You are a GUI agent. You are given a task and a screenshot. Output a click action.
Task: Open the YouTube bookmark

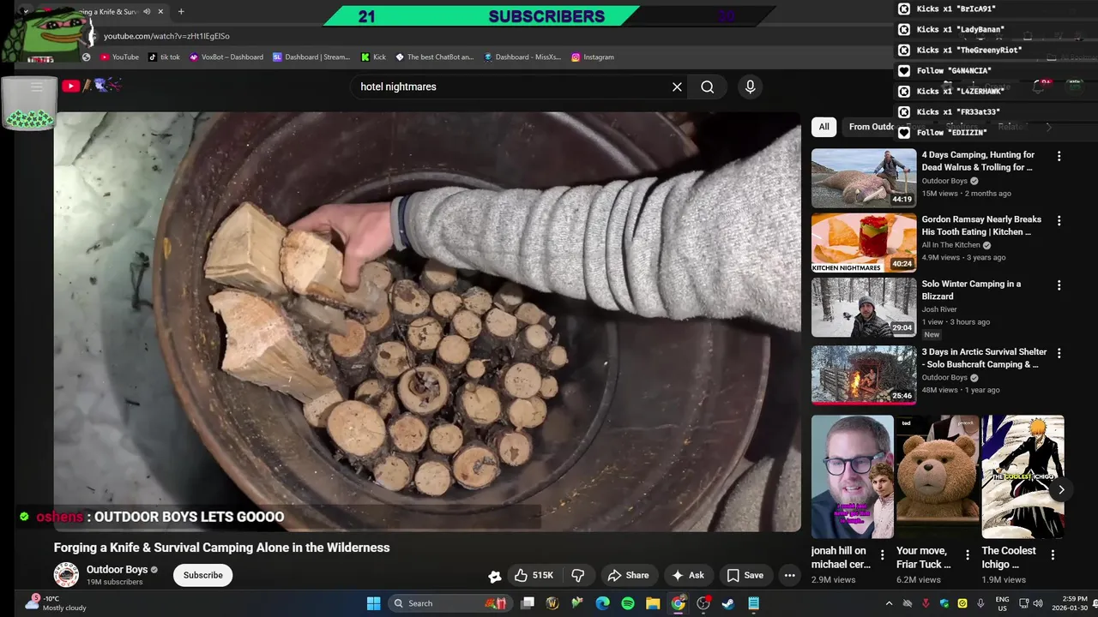[119, 57]
